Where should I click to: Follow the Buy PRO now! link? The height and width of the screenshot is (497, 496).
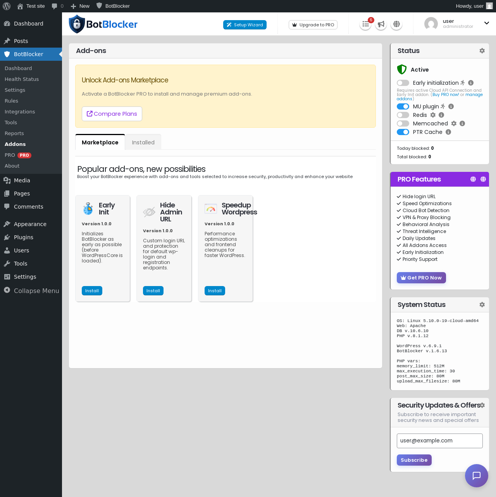pyautogui.click(x=446, y=94)
